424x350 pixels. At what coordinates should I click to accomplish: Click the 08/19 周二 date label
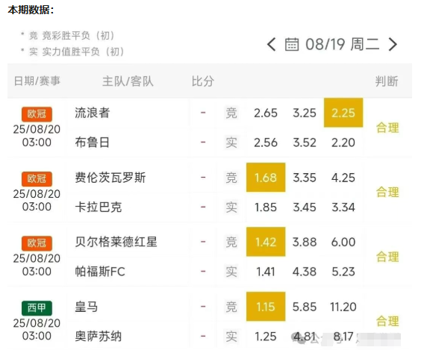[343, 44]
